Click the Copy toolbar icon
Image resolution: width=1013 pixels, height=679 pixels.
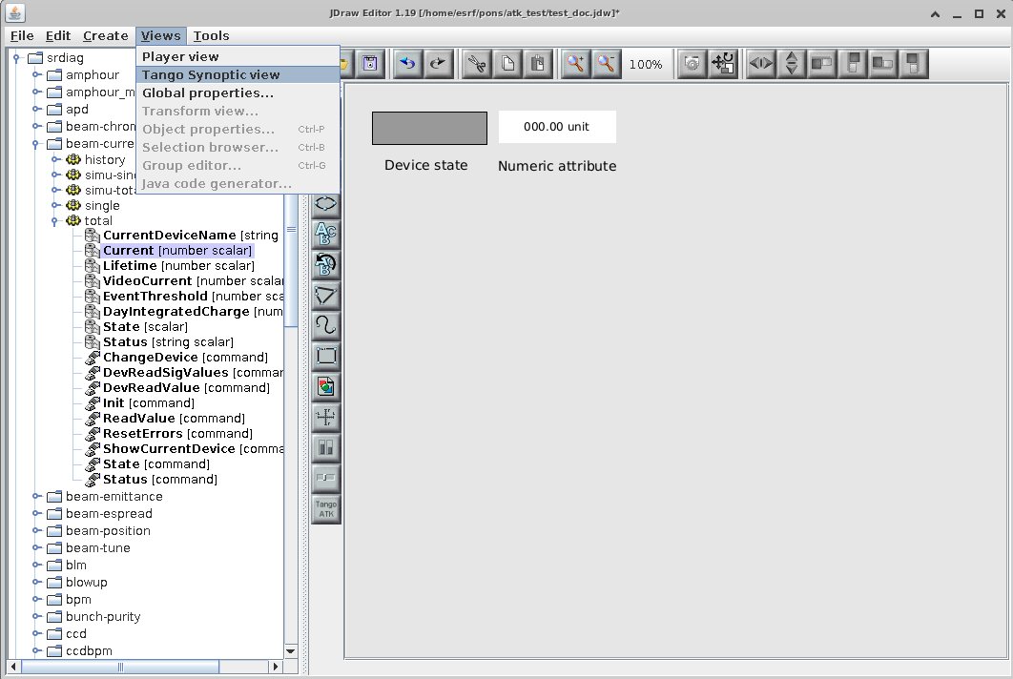pos(507,63)
